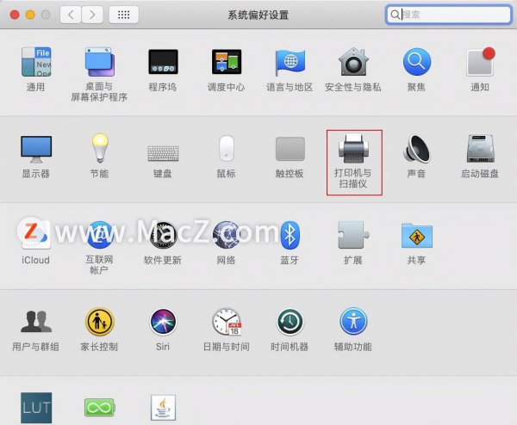Open 声音 (Sound) speaker icon
517x425 pixels.
pos(417,149)
